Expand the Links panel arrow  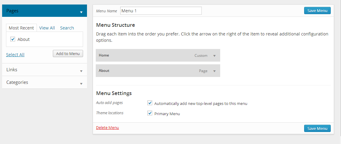pyautogui.click(x=81, y=71)
